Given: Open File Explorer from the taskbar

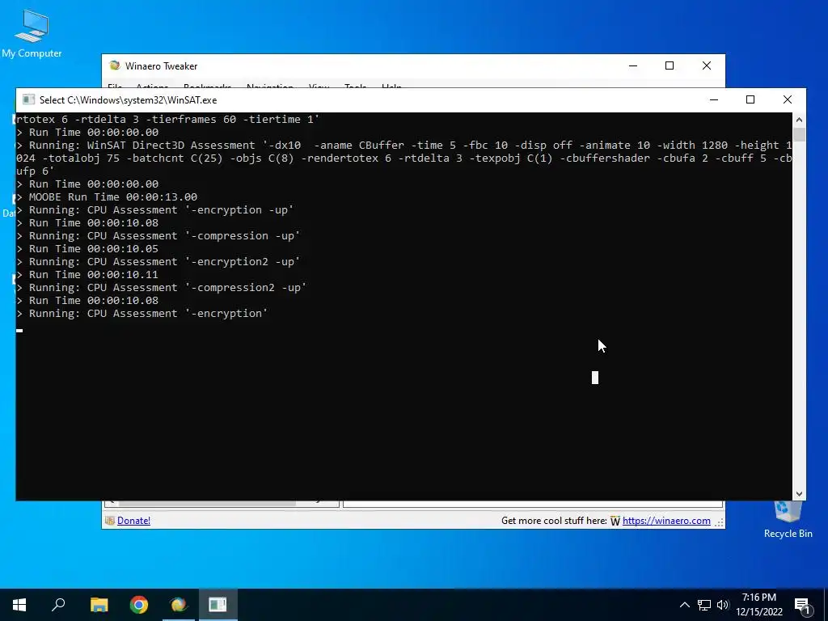Looking at the screenshot, I should pyautogui.click(x=99, y=605).
